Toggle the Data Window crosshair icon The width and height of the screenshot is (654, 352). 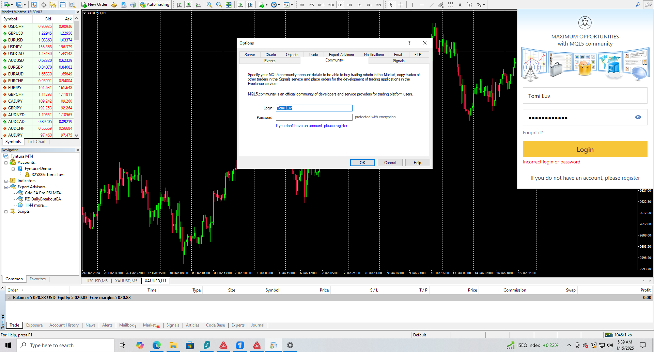pyautogui.click(x=44, y=5)
